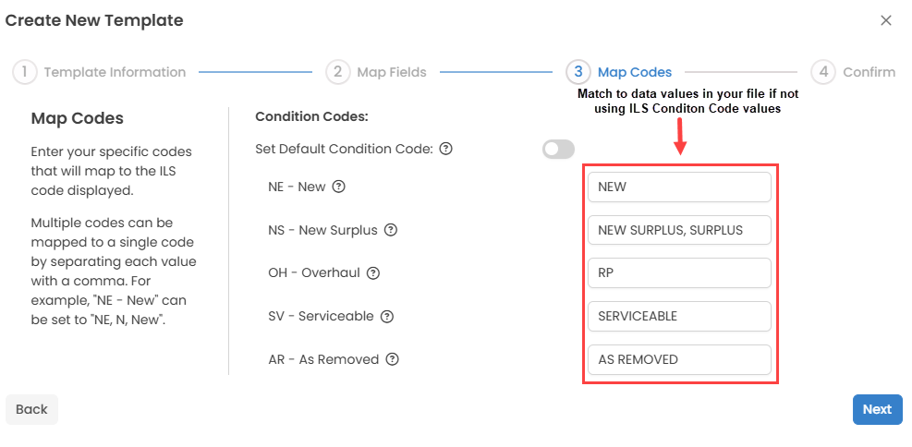Enable the Set Default Condition Code toggle
Viewport: 912px width, 447px height.
pos(558,149)
